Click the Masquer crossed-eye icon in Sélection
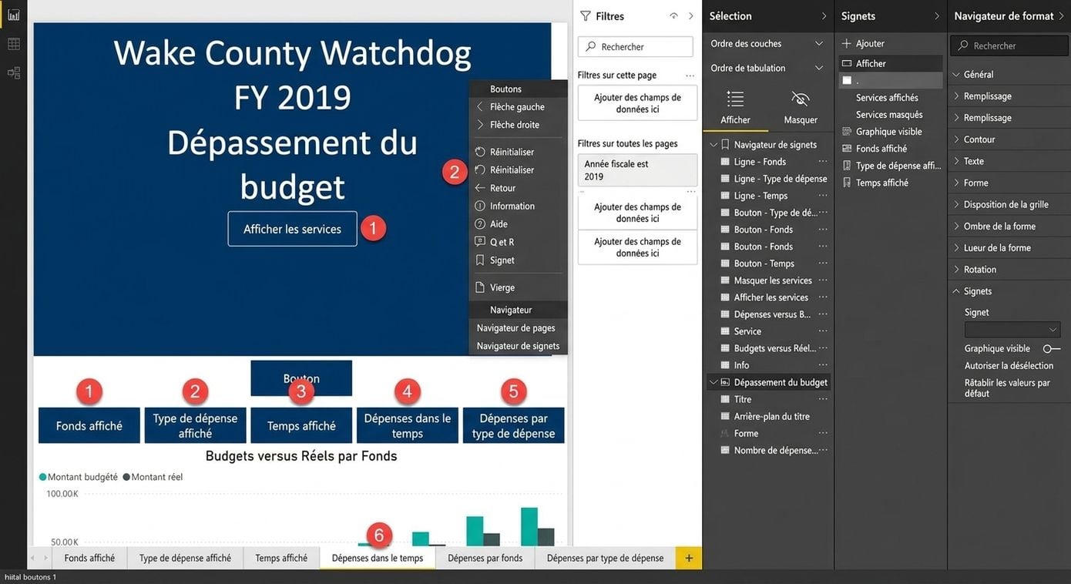 coord(801,99)
